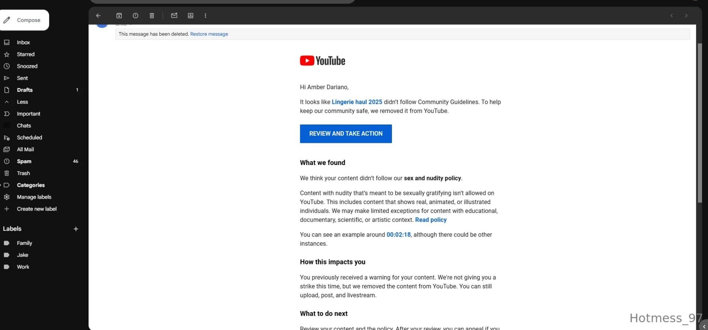Open the Lingerie haul 2025 link
Screen dimensions: 708x330
click(x=357, y=102)
